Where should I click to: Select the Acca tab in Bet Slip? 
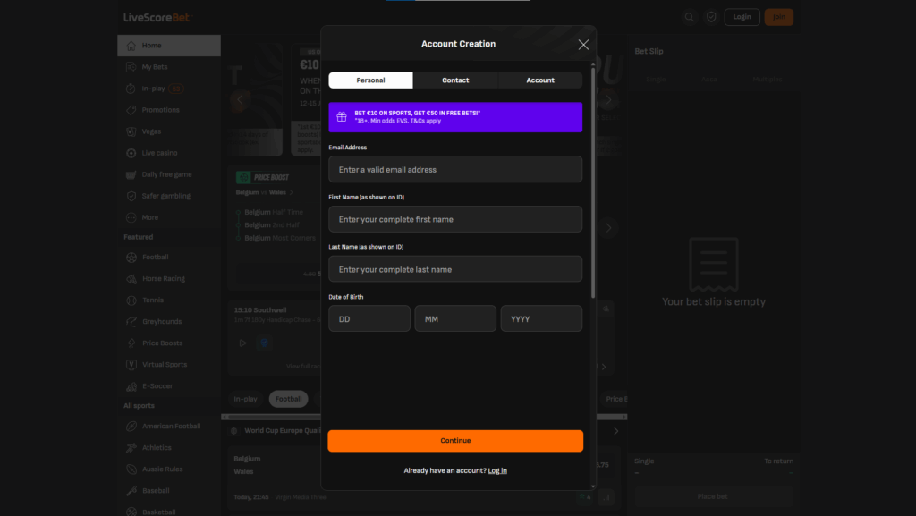point(709,80)
